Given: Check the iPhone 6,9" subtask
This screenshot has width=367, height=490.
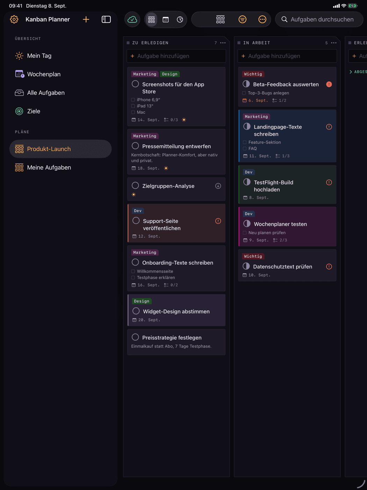Looking at the screenshot, I should 133,100.
